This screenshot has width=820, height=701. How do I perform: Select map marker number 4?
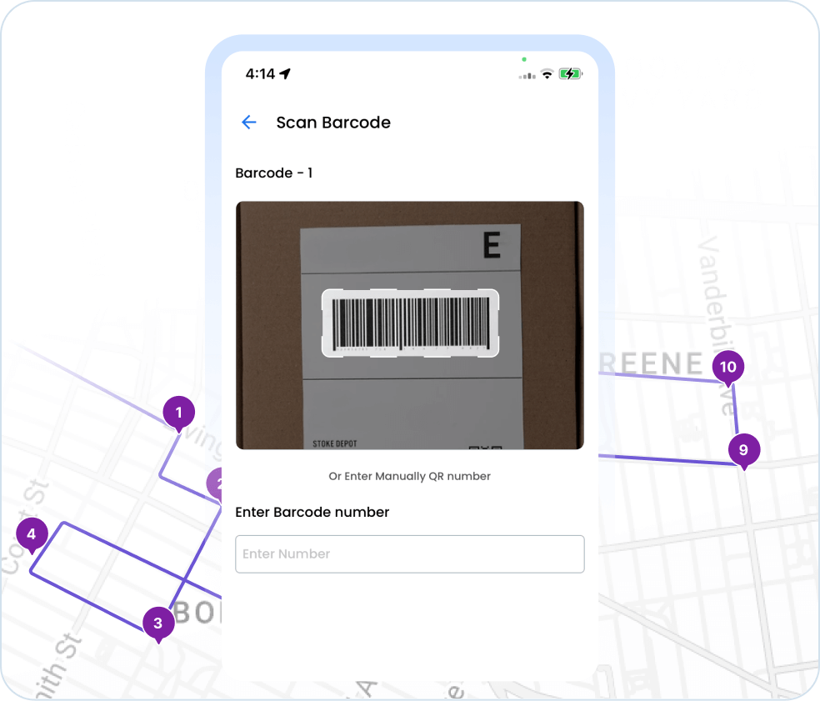(32, 534)
